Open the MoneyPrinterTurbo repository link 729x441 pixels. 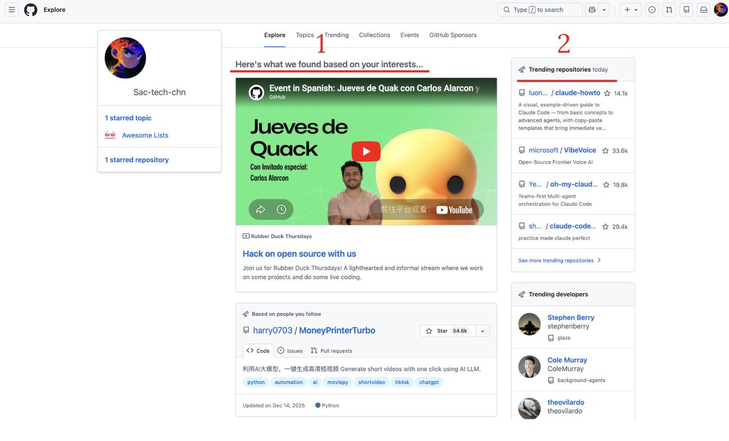coord(337,330)
